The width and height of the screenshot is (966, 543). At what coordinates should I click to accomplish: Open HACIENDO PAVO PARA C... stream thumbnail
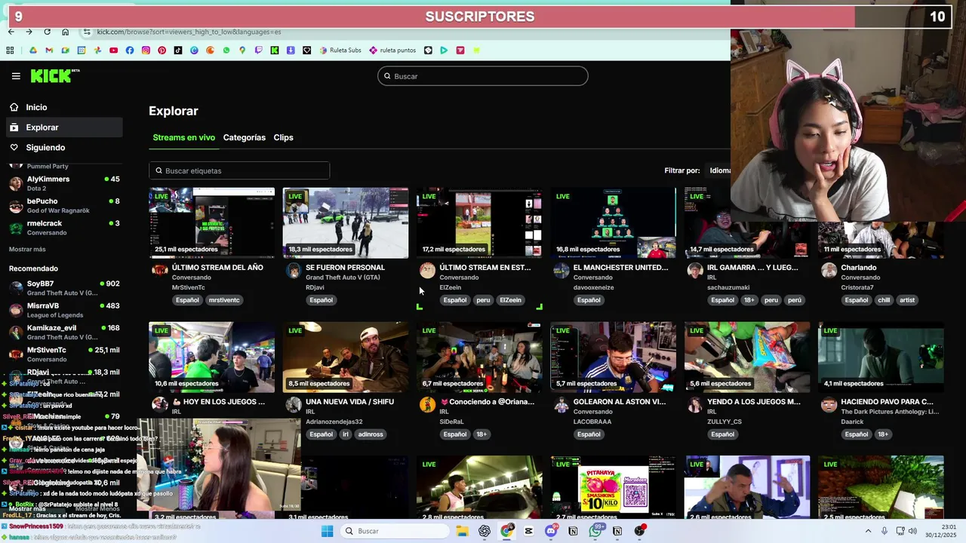tap(881, 357)
